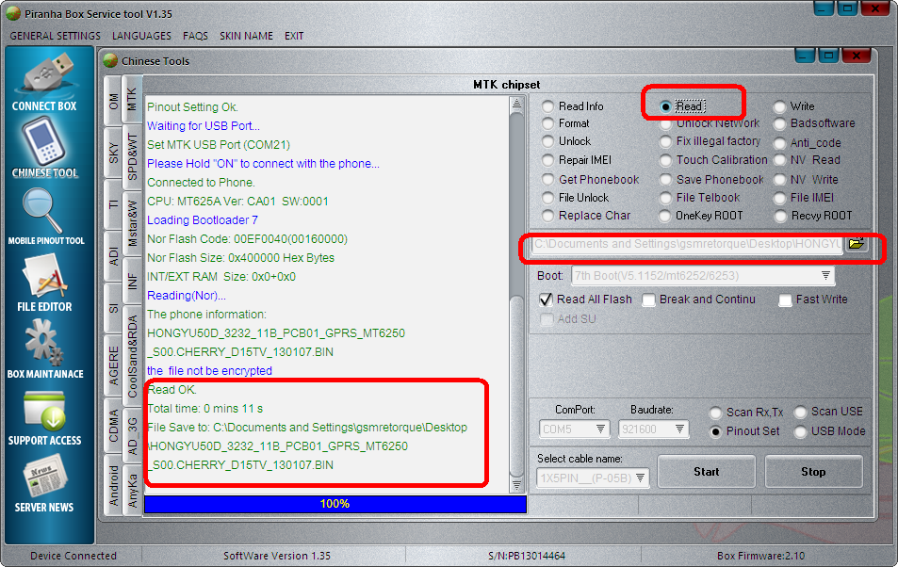Uncheck the Read All Flash checkbox
898x567 pixels.
point(546,300)
